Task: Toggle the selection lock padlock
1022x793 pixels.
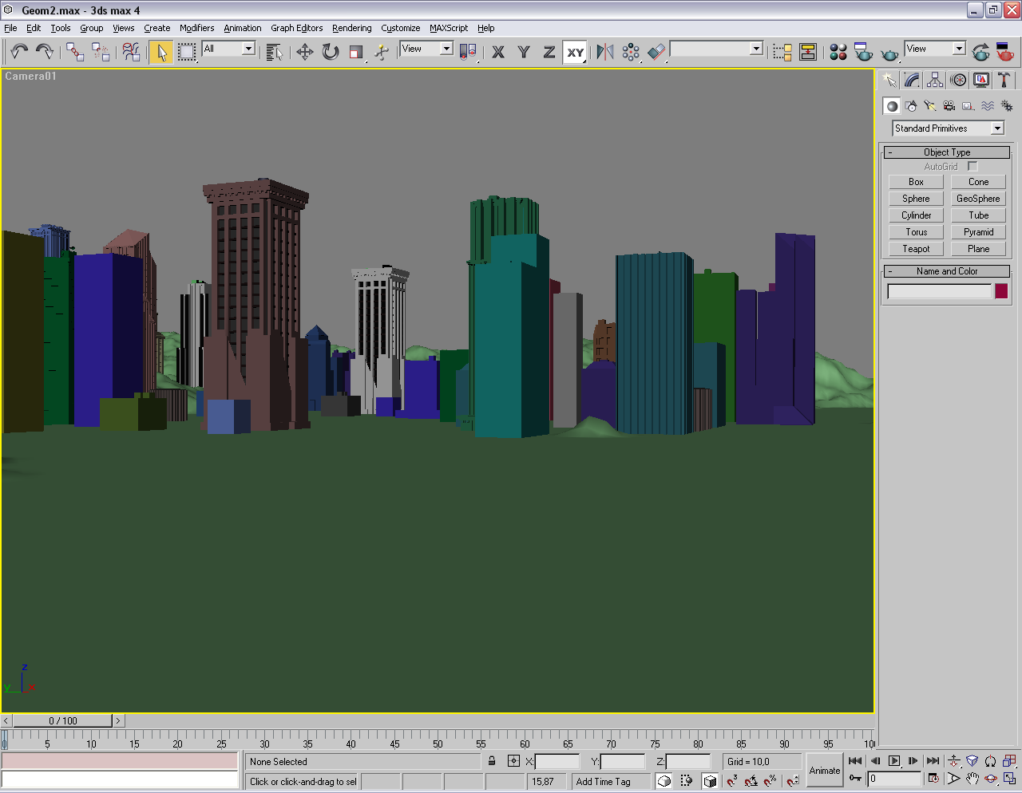Action: pos(492,761)
